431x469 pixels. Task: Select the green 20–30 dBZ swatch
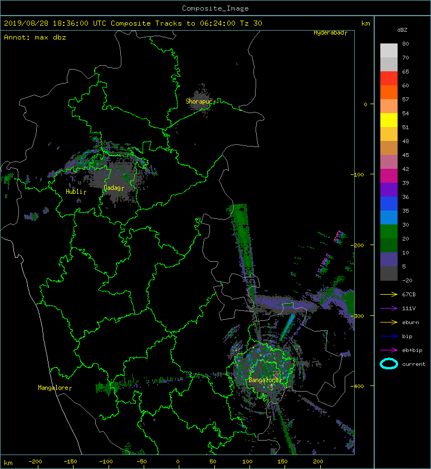pos(389,232)
